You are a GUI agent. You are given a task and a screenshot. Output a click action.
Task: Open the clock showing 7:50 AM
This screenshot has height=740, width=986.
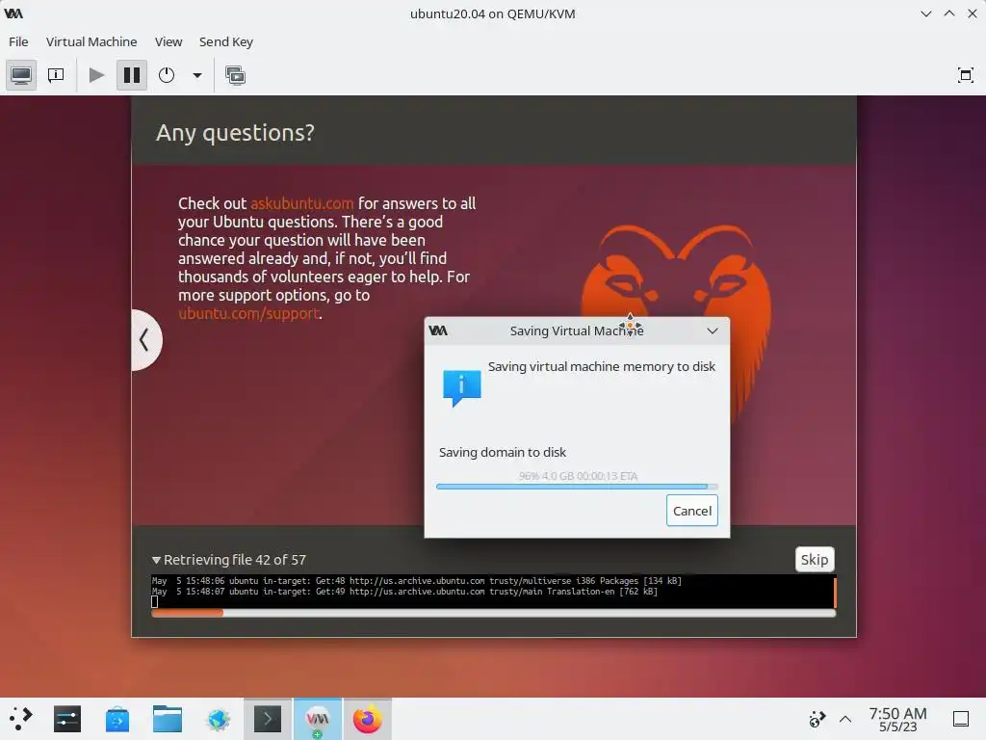pyautogui.click(x=897, y=719)
